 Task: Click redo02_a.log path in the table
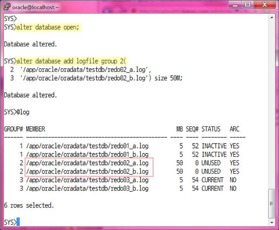[87, 163]
